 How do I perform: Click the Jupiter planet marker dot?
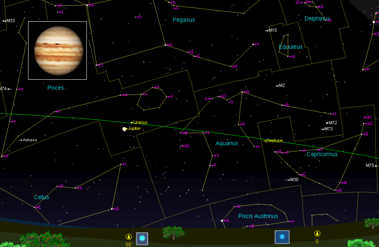tap(125, 129)
